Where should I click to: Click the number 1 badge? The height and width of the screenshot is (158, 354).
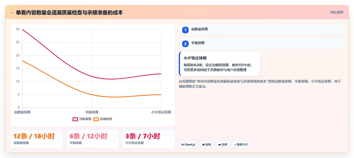(x=185, y=30)
